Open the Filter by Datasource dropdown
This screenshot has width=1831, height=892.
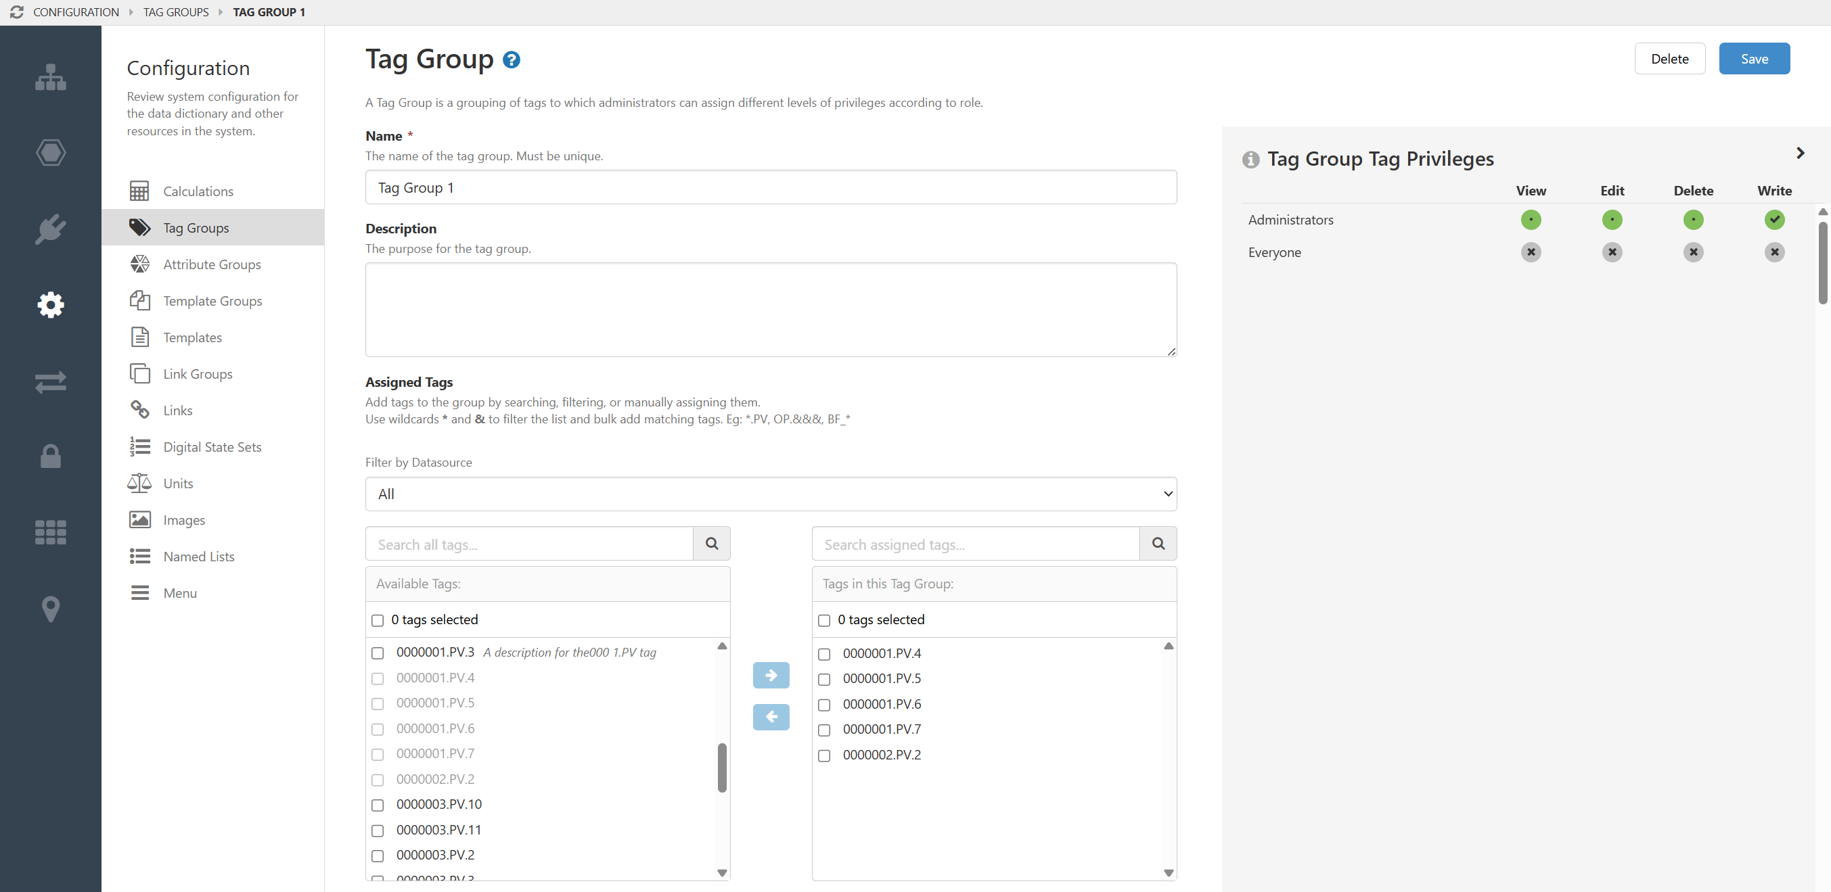coord(770,494)
